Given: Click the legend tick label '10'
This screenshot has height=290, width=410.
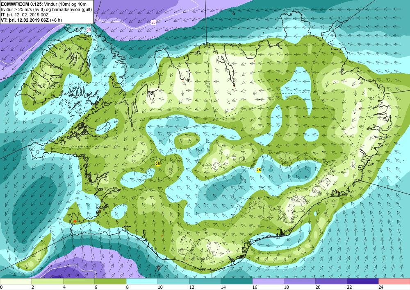Looking at the screenshot, I should tap(160, 287).
